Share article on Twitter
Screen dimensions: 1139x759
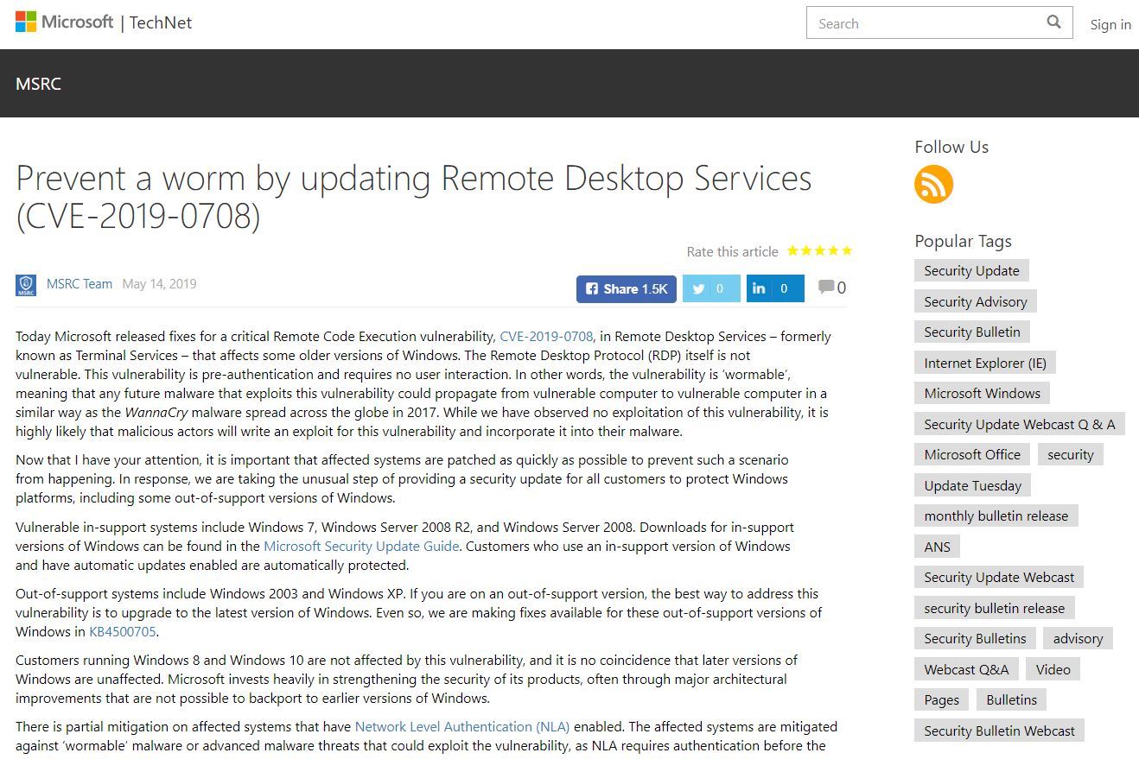coord(711,288)
